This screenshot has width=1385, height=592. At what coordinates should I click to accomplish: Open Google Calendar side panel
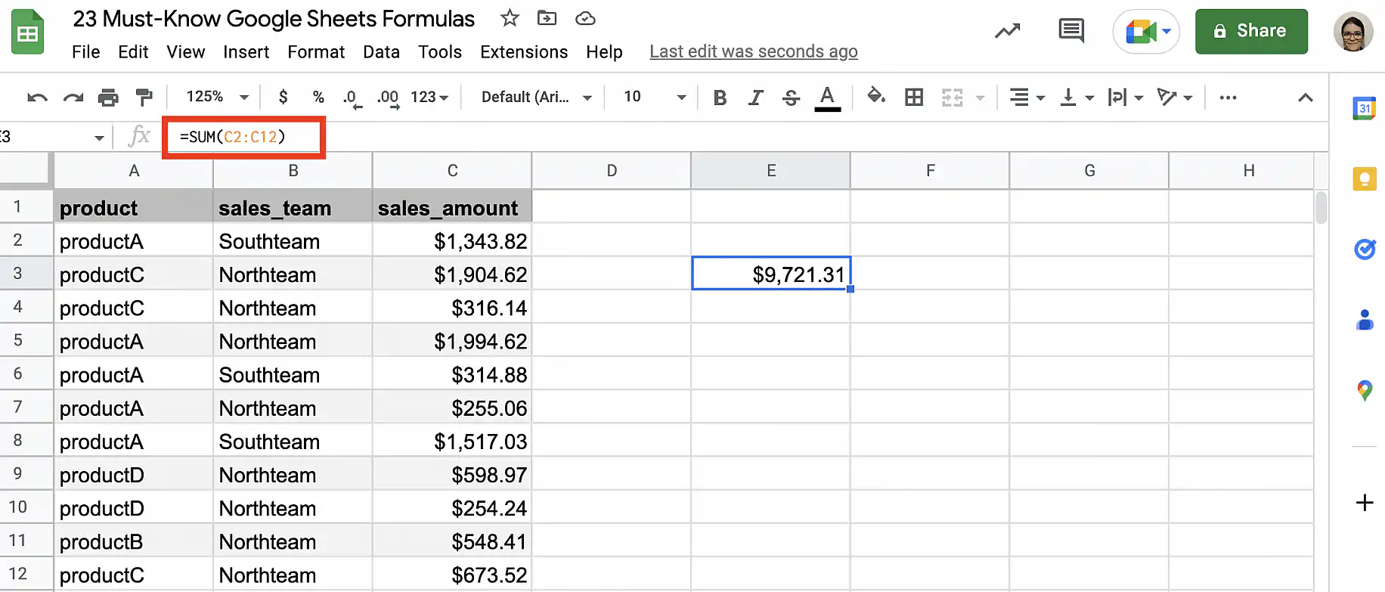point(1365,108)
